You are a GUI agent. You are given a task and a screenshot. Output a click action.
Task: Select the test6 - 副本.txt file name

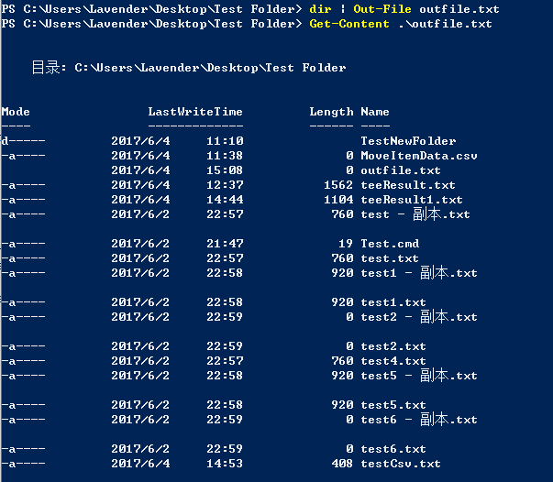(x=419, y=420)
